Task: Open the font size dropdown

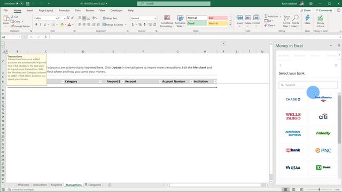Action: 65,18
